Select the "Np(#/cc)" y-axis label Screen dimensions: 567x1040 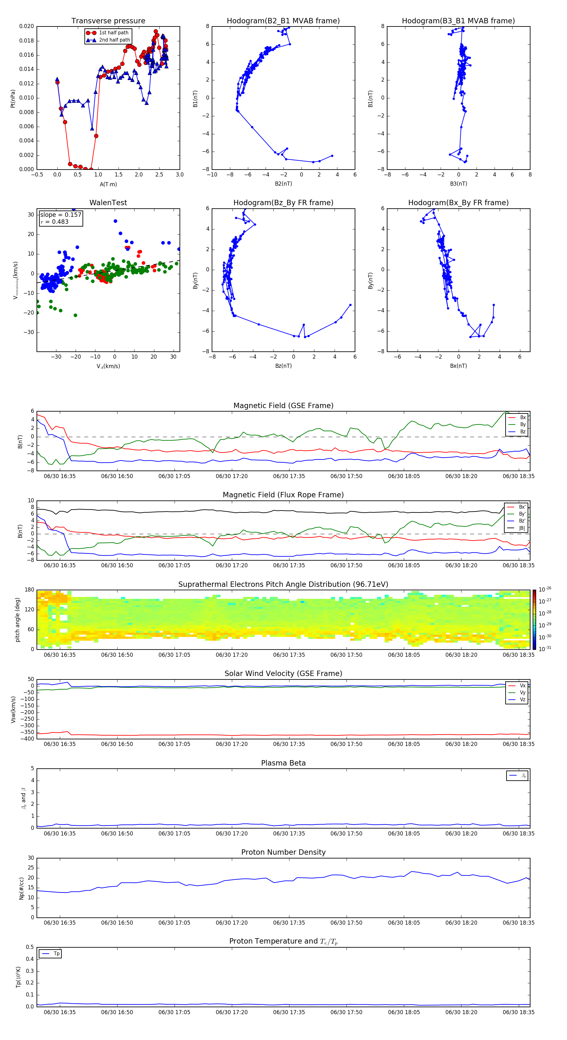[21, 888]
